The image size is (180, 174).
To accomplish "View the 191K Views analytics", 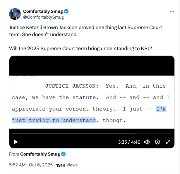I will click(67, 165).
